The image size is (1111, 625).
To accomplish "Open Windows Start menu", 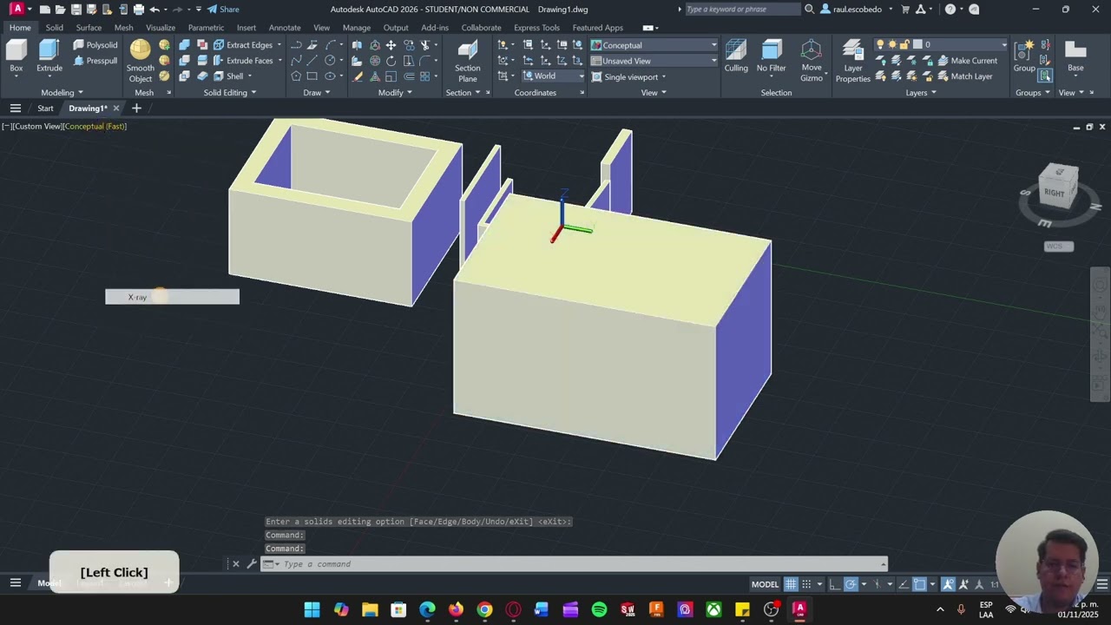I will 312,609.
